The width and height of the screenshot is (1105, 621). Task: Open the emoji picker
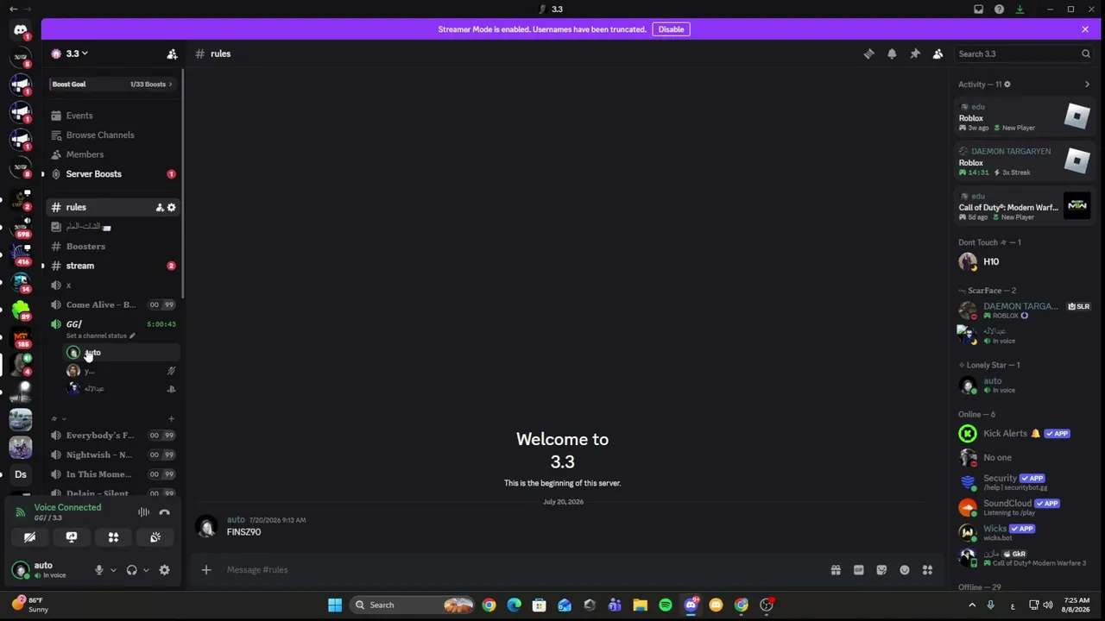[904, 570]
